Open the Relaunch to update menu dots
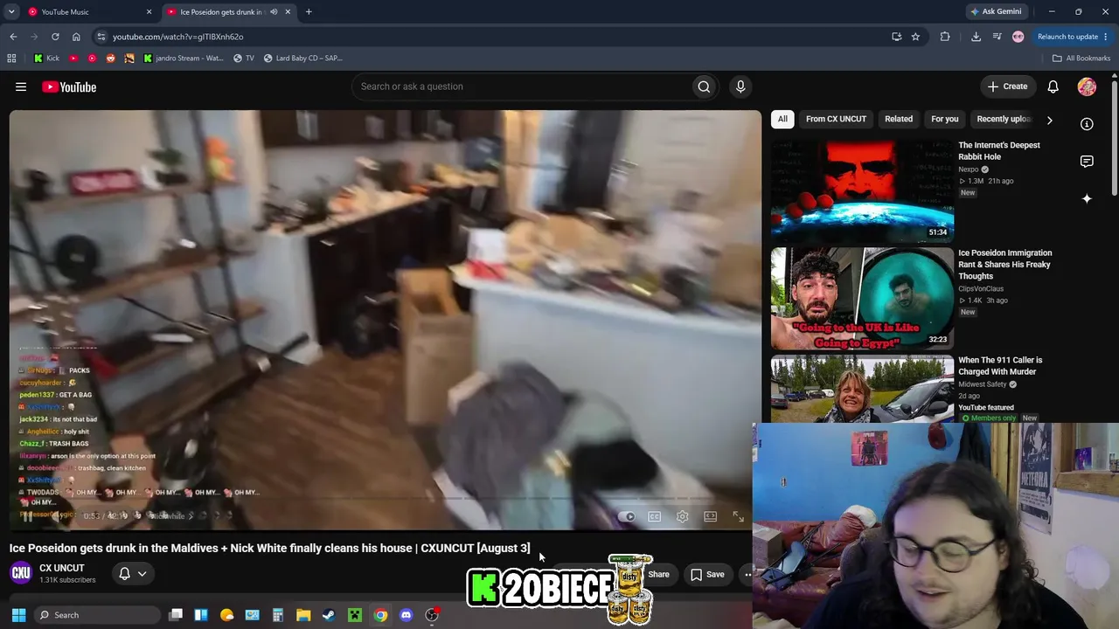This screenshot has height=629, width=1119. point(1106,37)
